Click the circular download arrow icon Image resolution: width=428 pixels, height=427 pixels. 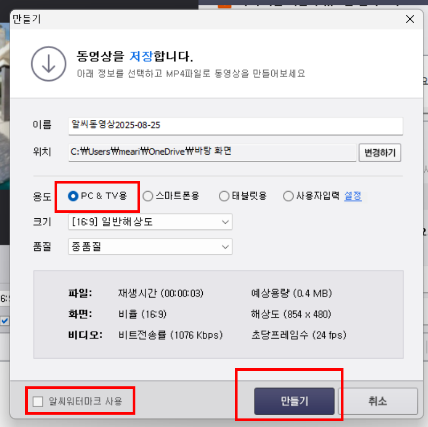49,64
